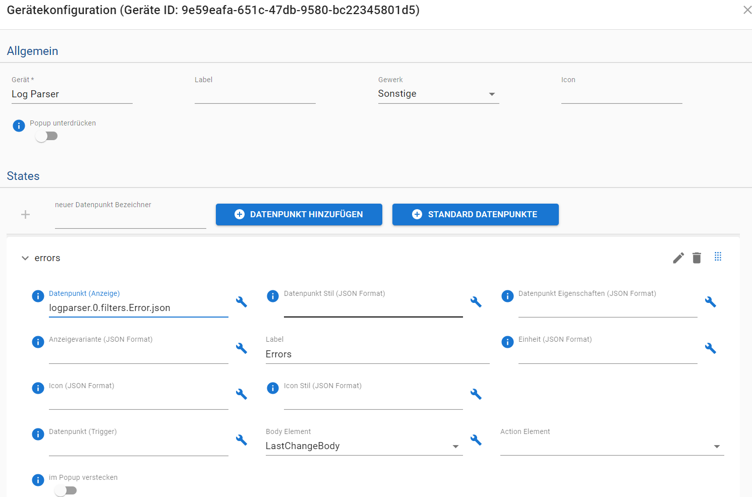Screen dimensions: 752x497
Task: Click the Datenpunkt (Anzeige) input field
Action: [x=139, y=308]
